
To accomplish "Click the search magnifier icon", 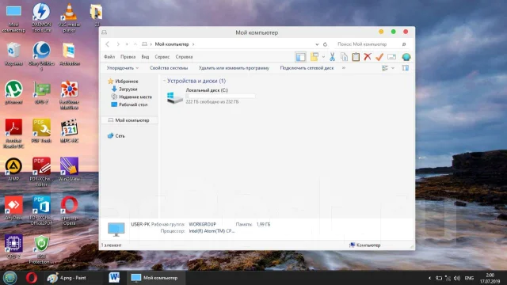I will tap(404, 44).
